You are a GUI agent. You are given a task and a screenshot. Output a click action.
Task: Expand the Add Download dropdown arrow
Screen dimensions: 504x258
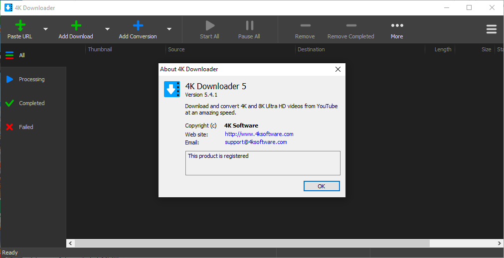point(107,29)
